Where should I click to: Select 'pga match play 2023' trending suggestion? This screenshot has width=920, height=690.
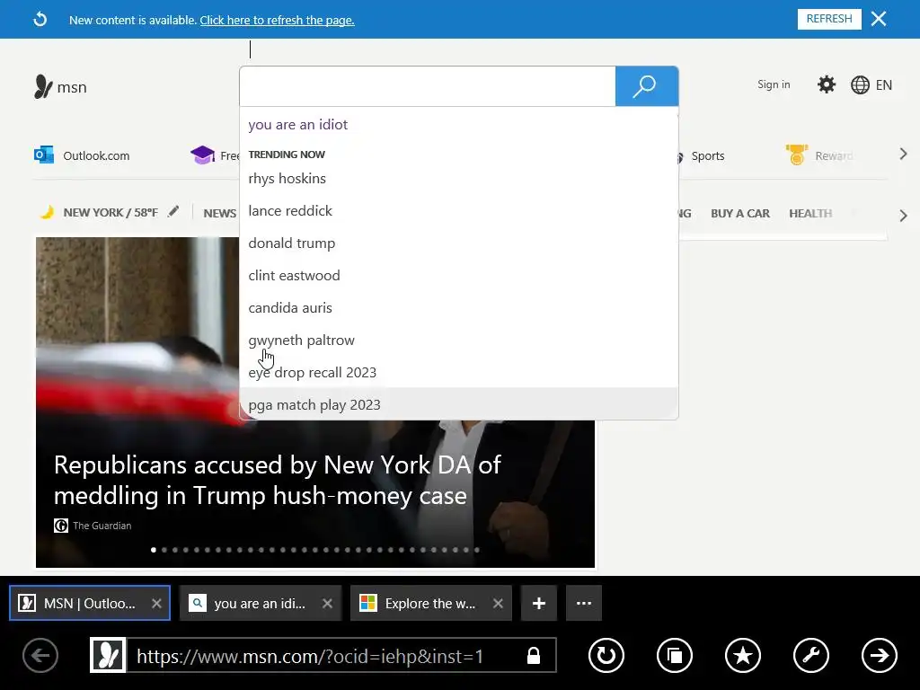pyautogui.click(x=459, y=404)
